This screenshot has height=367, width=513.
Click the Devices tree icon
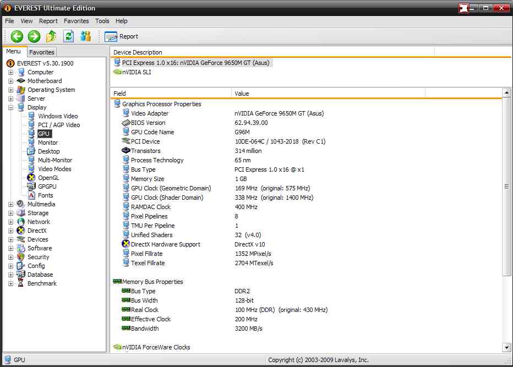(21, 239)
